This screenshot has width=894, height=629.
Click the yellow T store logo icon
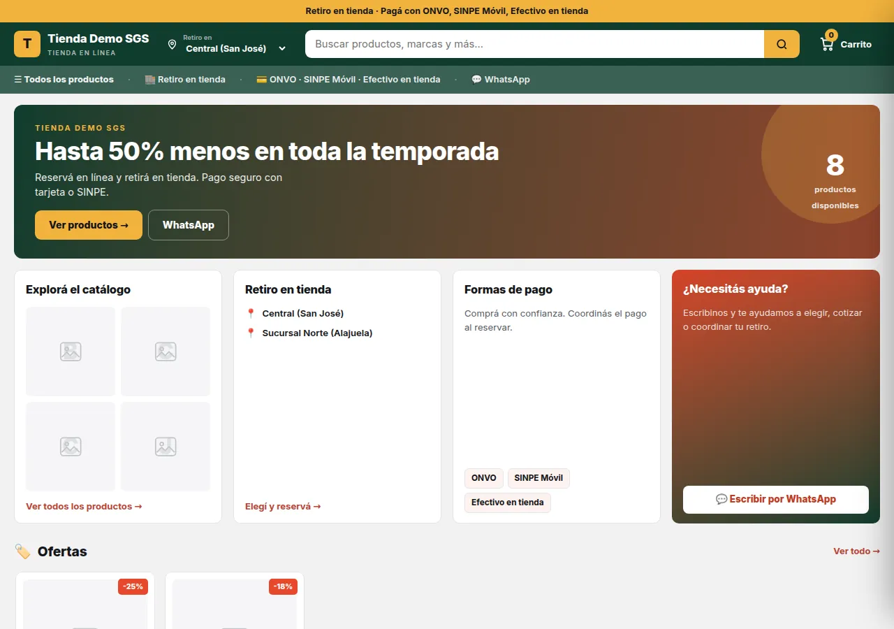[x=27, y=44]
